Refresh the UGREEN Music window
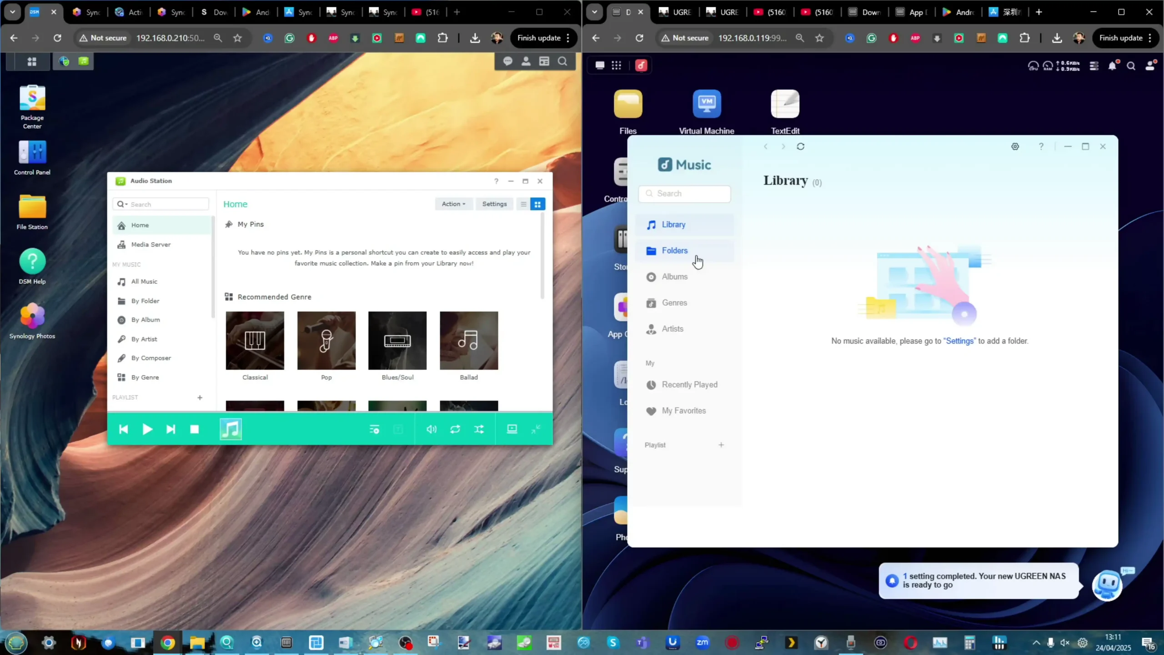Screen dimensions: 1164x655 click(x=801, y=146)
